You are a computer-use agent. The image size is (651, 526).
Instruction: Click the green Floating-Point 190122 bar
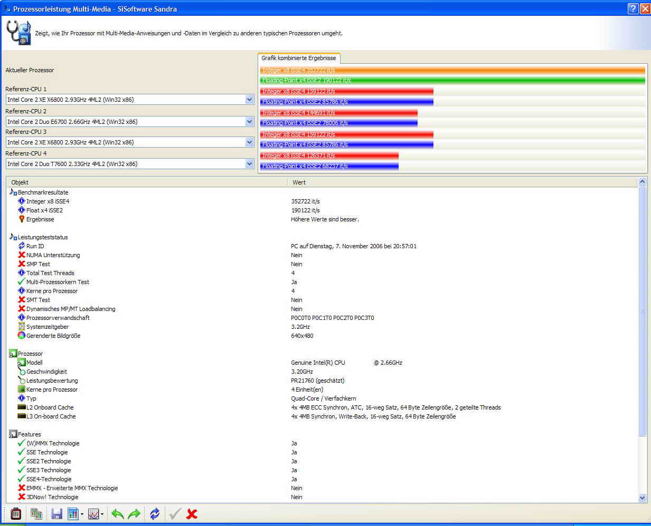pos(452,81)
